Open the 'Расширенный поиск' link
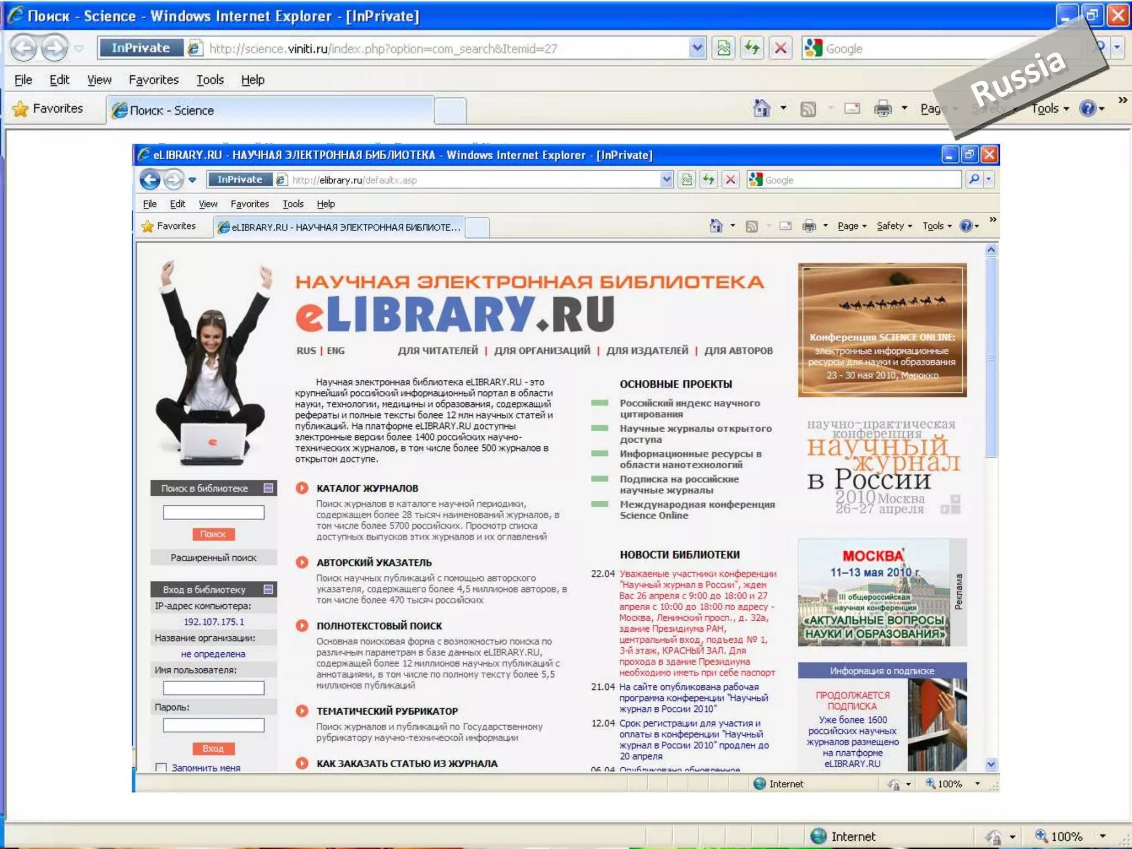The image size is (1132, 849). [213, 558]
